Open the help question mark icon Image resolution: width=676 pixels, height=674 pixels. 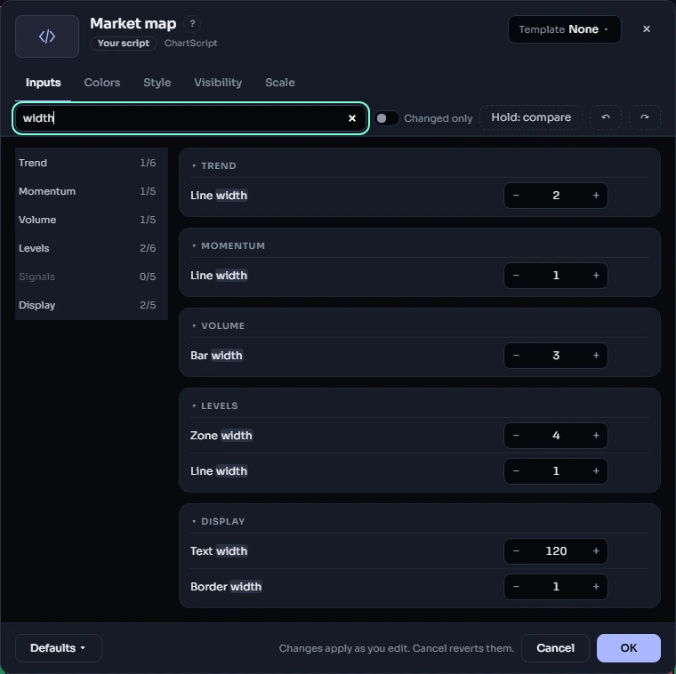click(192, 24)
